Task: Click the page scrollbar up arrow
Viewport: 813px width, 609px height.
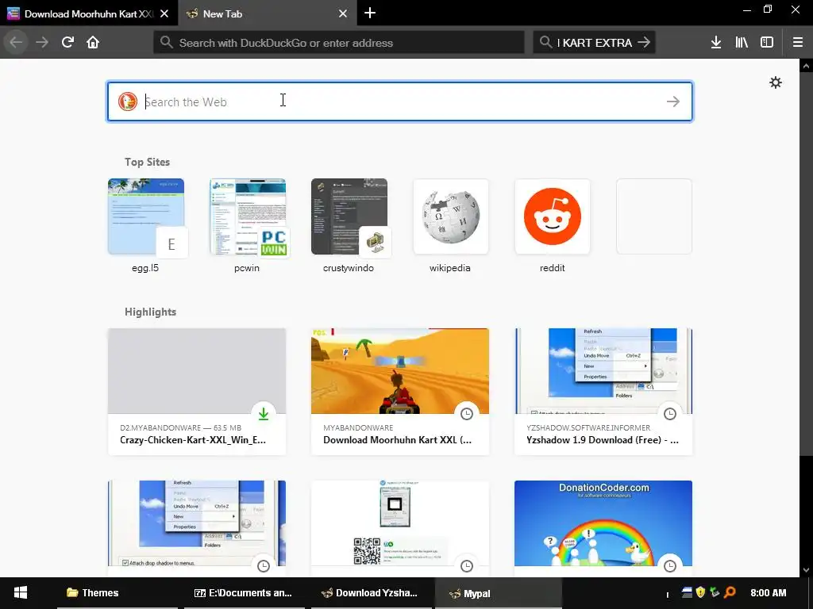Action: coord(806,66)
